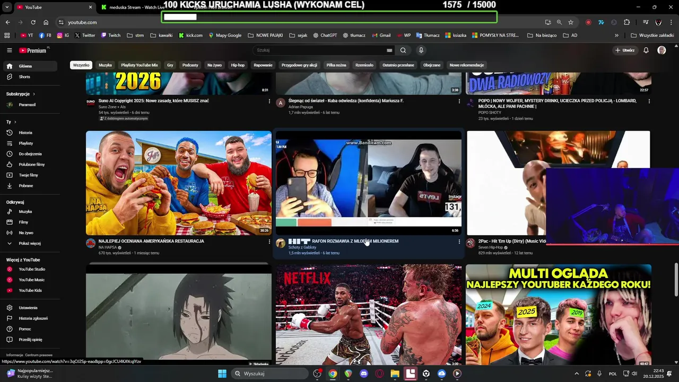
Task: Click the taskbar Wyszukaj search box
Action: 270,374
